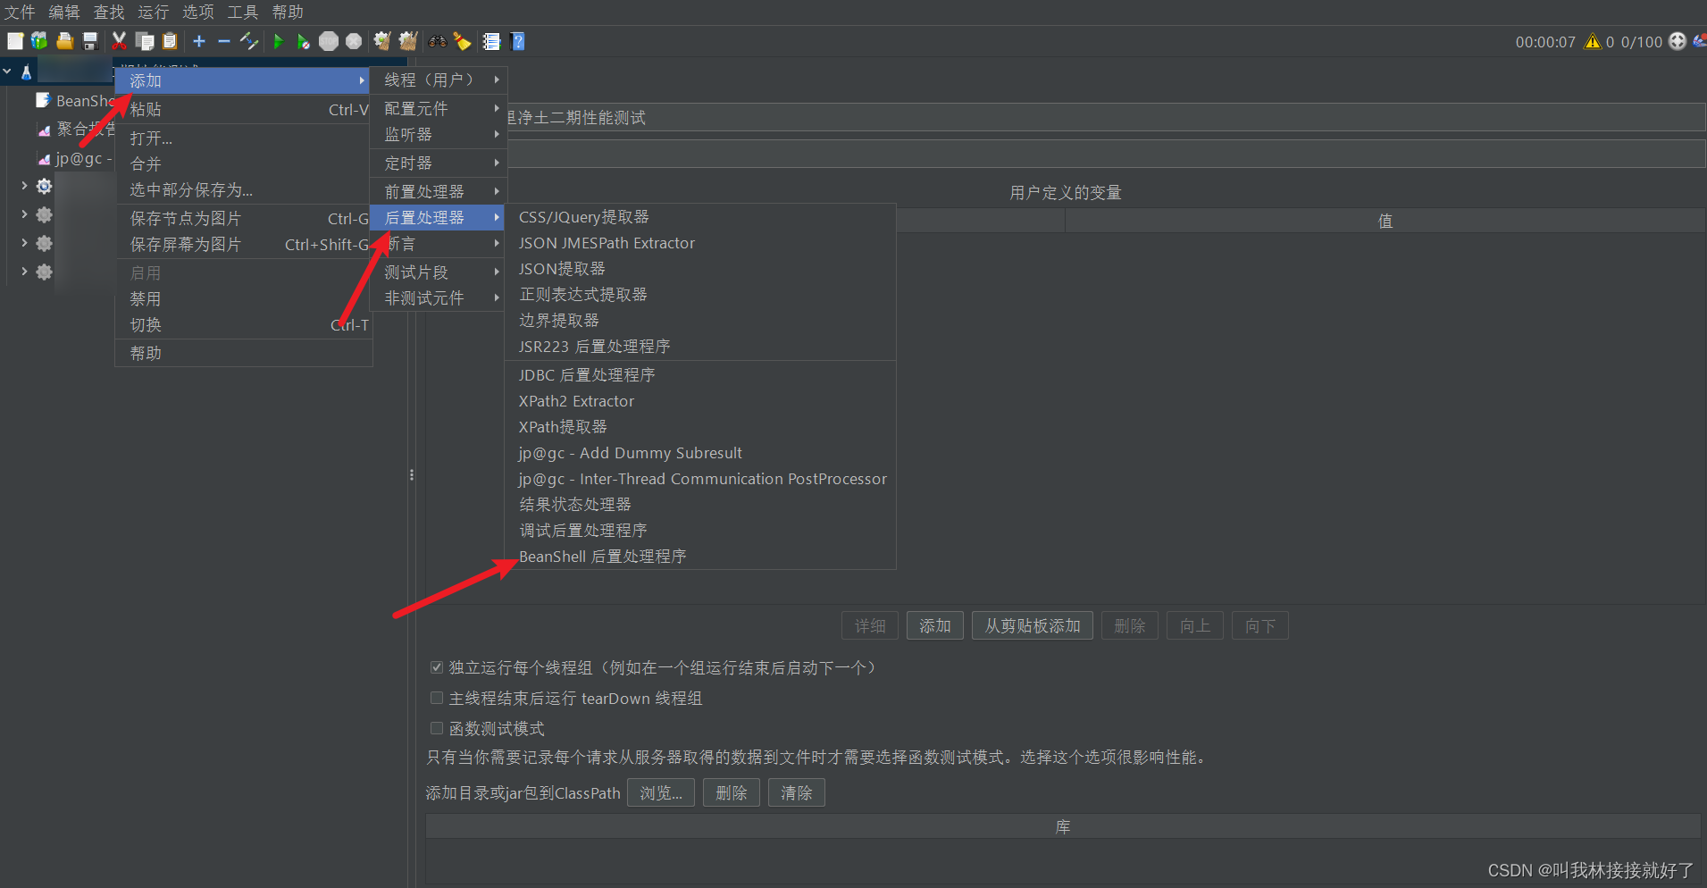Click the New test plan toolbar icon
This screenshot has width=1707, height=888.
point(15,41)
